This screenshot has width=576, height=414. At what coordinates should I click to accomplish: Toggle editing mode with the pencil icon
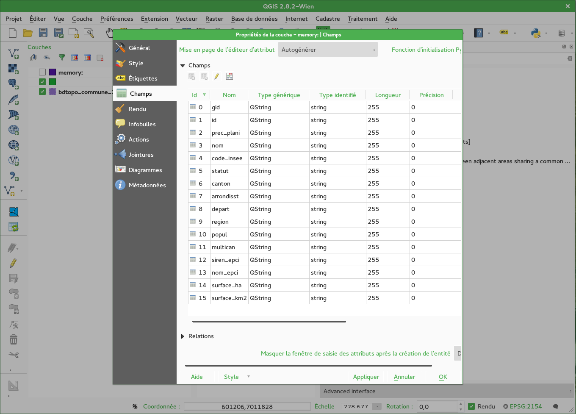coord(216,77)
